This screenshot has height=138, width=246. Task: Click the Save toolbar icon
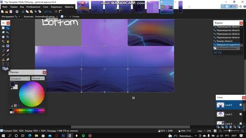point(11,11)
